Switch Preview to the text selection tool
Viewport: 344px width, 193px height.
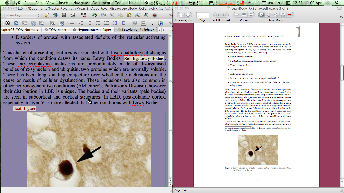coord(262,15)
